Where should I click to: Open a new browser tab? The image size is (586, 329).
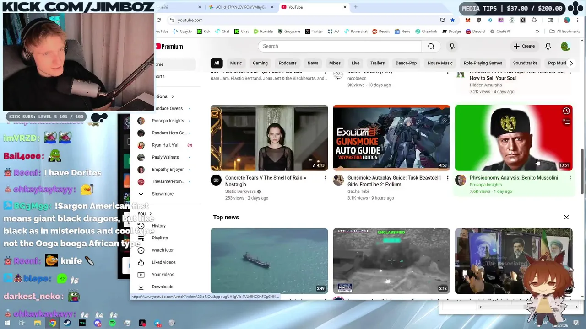pos(356,7)
